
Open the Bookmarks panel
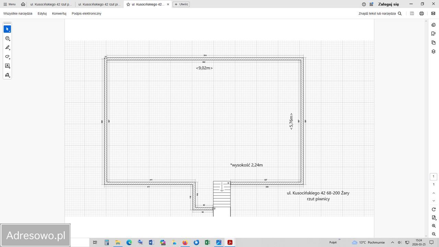[x=434, y=34]
